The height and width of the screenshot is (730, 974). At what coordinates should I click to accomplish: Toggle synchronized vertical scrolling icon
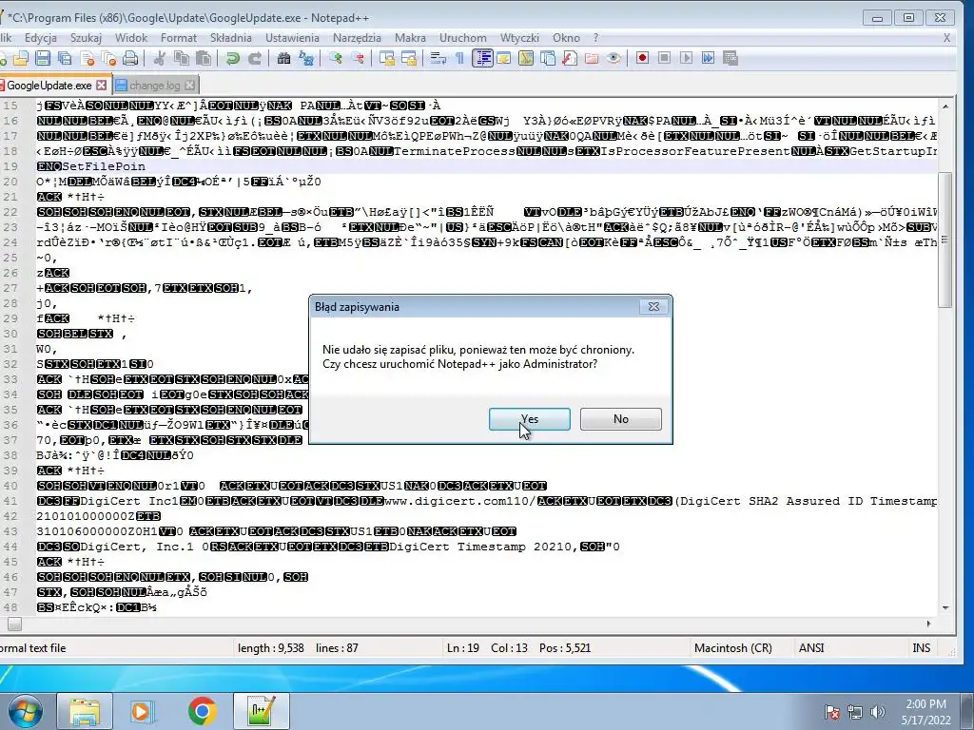coord(387,58)
